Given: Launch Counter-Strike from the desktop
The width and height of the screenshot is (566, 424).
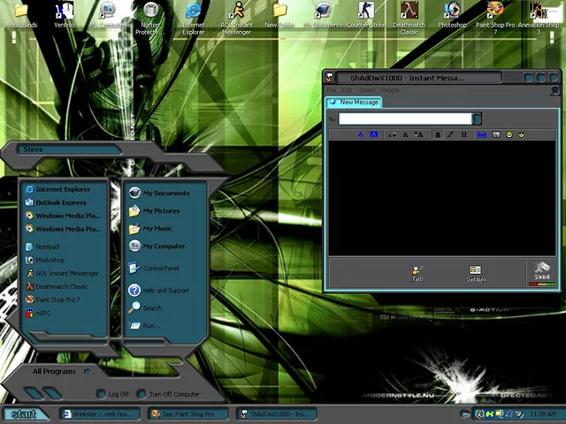Looking at the screenshot, I should (365, 16).
